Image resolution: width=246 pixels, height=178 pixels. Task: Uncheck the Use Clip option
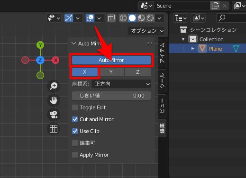pos(75,131)
